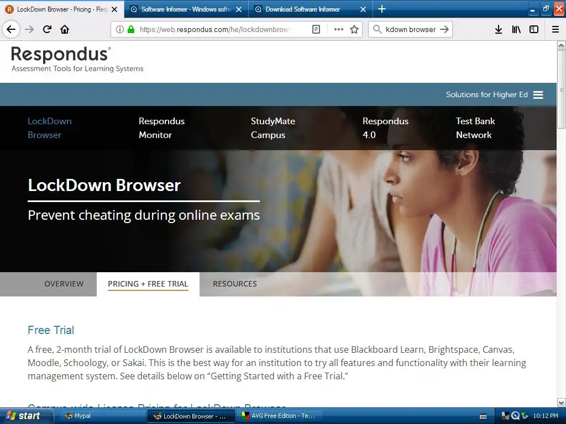Open Test Bank Network product link
The height and width of the screenshot is (424, 566).
pos(475,128)
